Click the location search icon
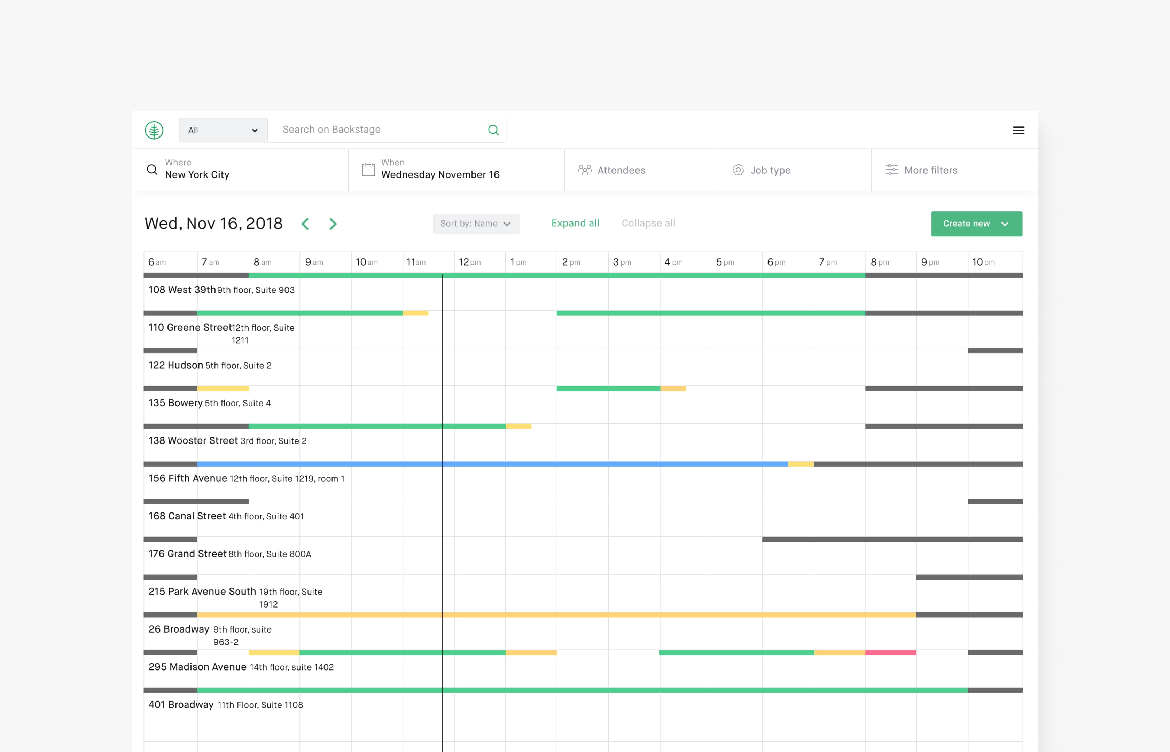This screenshot has width=1170, height=752. [152, 169]
